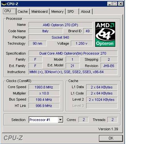Click the AMD Opteron 64 logo
This screenshot has height=144, width=164.
click(105, 34)
